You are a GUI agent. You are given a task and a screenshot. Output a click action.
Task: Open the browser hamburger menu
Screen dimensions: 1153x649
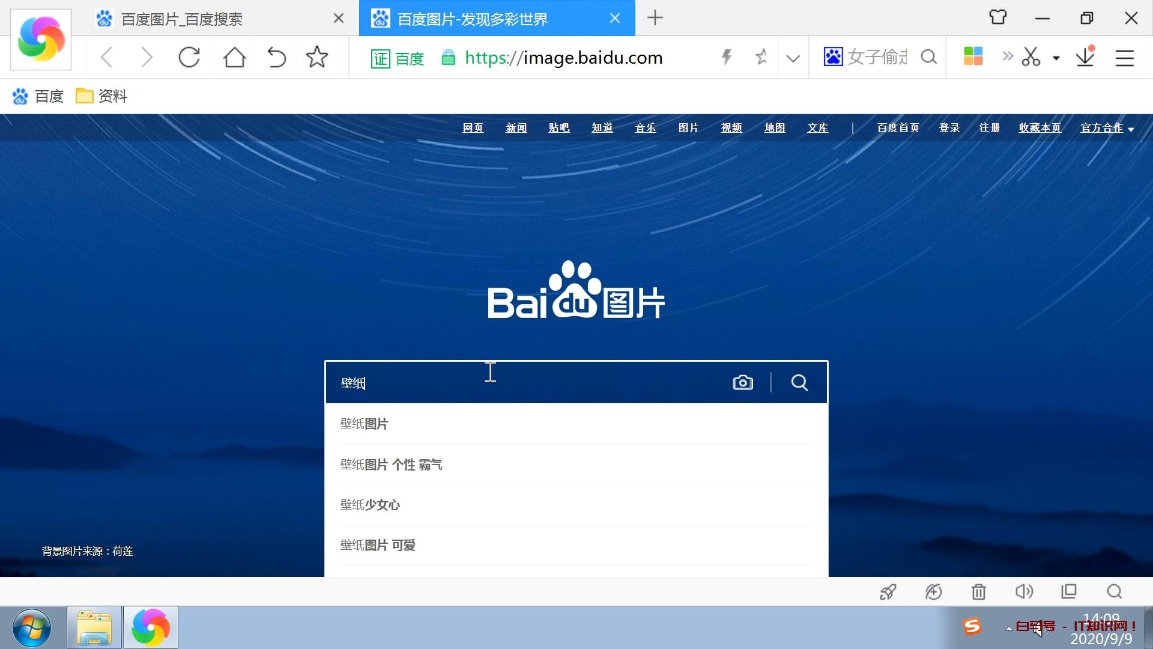pyautogui.click(x=1125, y=58)
